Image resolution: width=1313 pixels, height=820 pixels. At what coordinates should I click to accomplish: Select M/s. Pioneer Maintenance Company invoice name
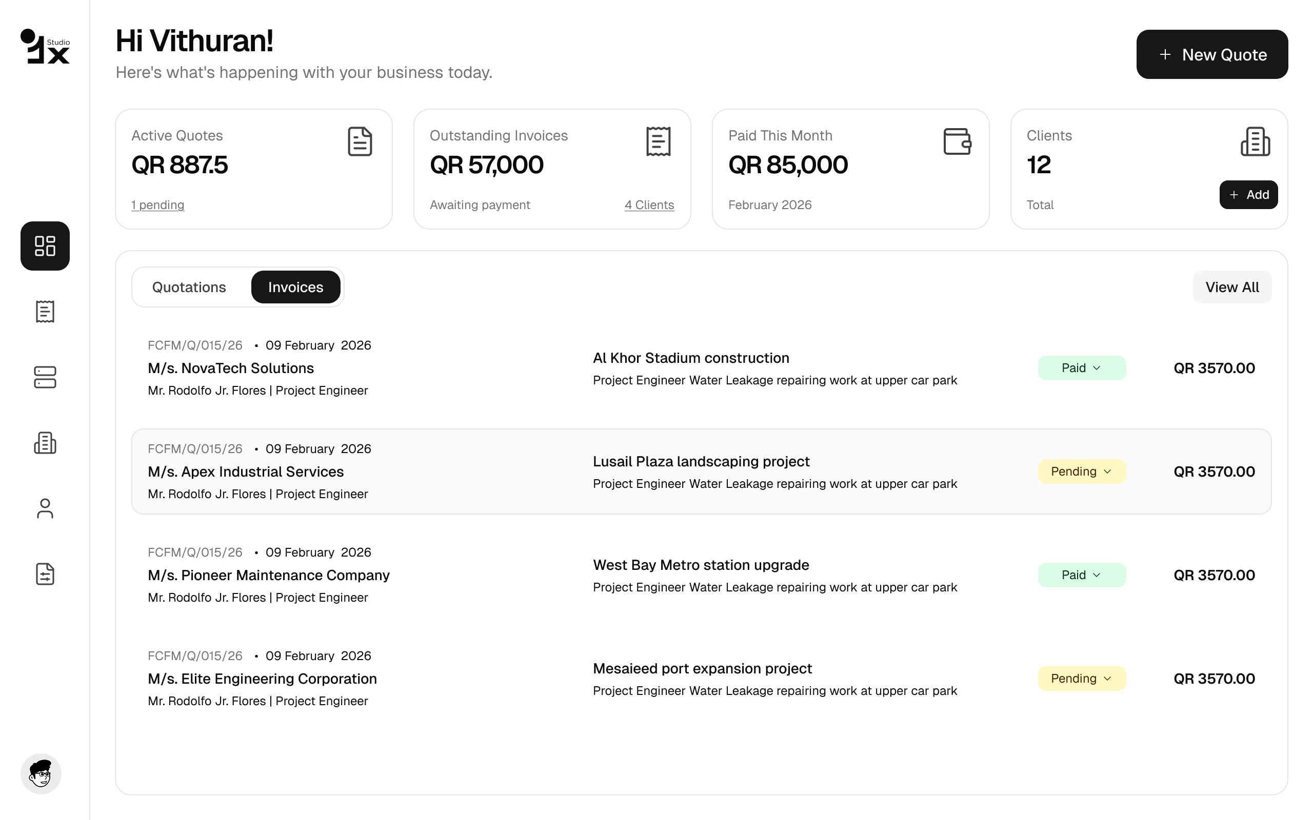point(269,576)
